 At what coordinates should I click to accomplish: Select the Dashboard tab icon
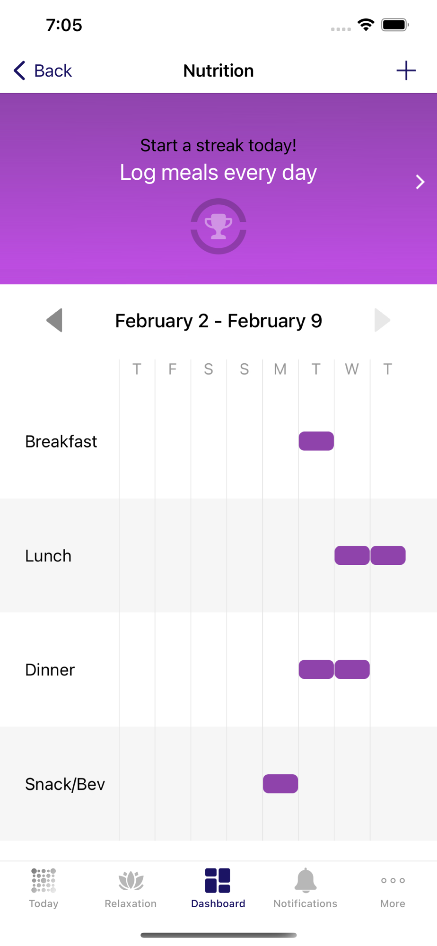tap(218, 881)
